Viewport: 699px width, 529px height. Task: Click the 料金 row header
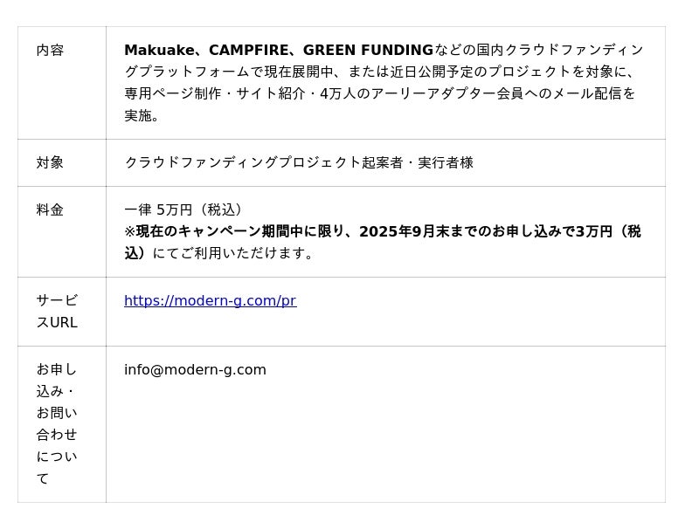(50, 210)
